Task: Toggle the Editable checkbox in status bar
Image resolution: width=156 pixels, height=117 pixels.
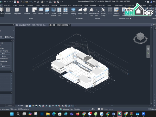Action: [x=149, y=109]
